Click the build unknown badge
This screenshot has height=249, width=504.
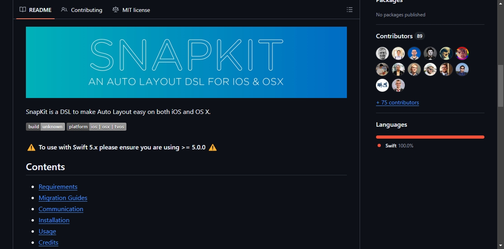pyautogui.click(x=45, y=127)
